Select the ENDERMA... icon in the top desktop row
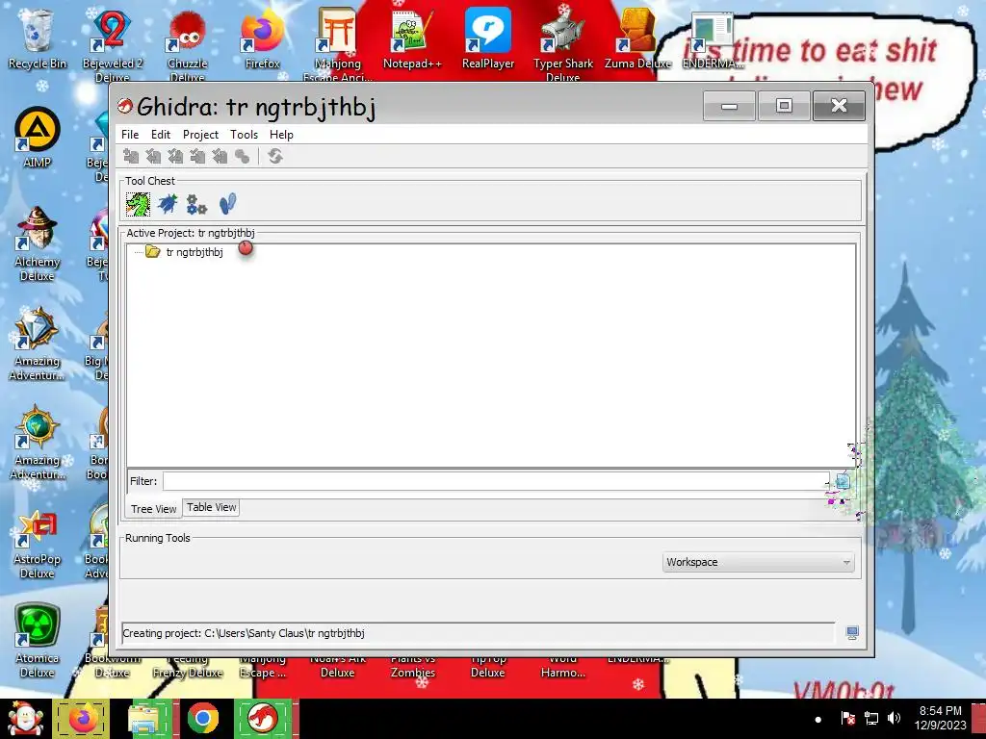Image resolution: width=986 pixels, height=739 pixels. 713,38
